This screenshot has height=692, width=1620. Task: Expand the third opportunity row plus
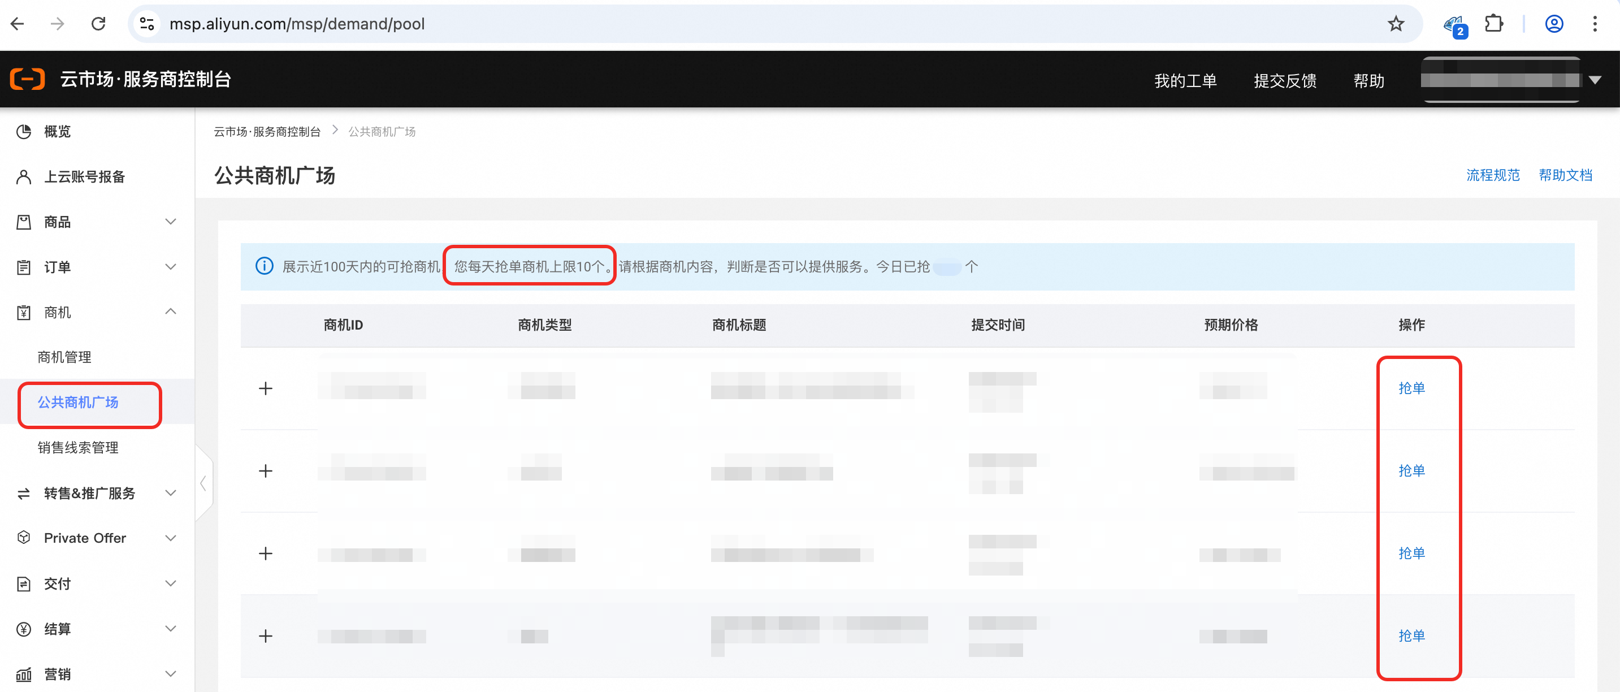coord(266,553)
